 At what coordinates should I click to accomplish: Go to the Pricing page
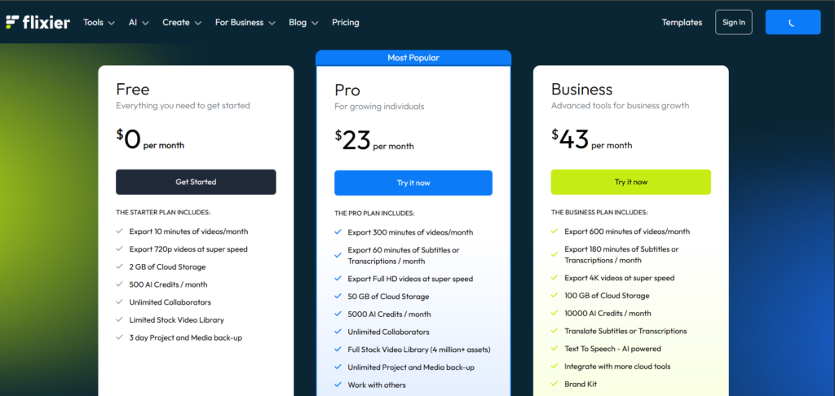[346, 22]
